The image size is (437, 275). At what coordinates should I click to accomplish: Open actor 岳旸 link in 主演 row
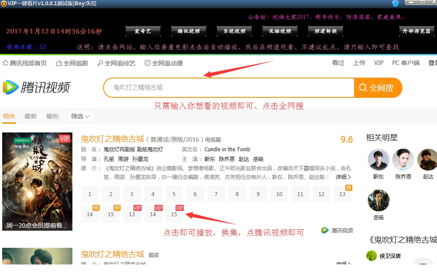[258, 159]
